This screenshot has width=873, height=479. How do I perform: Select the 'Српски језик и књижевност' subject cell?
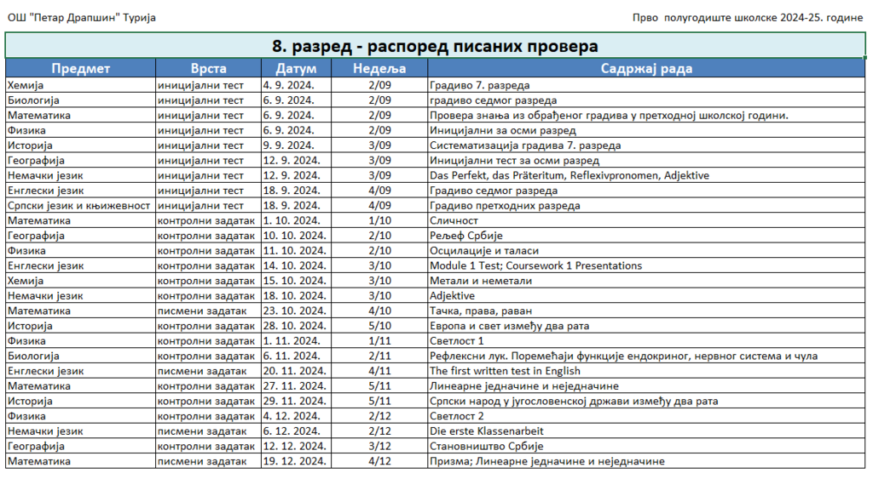click(78, 206)
